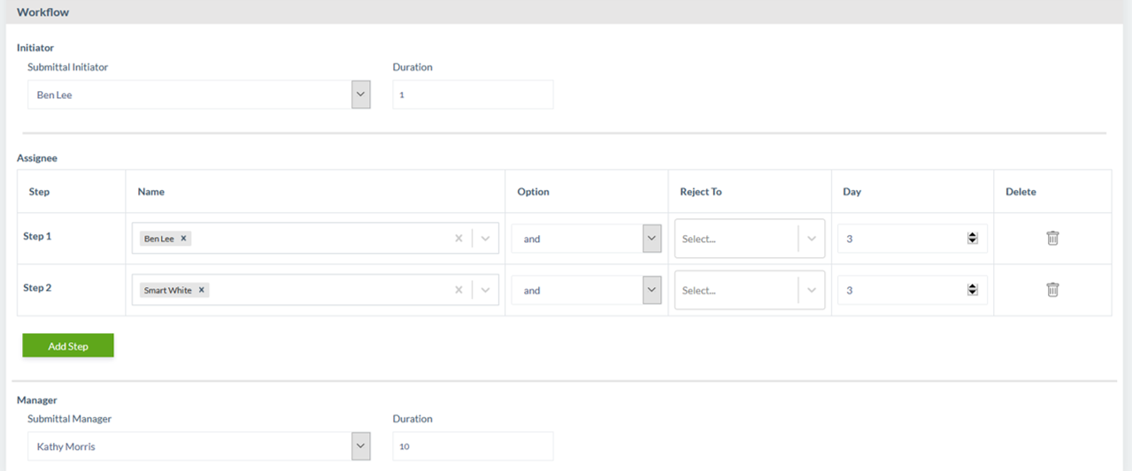
Task: Click the Submittal Initiator label
Action: click(68, 67)
